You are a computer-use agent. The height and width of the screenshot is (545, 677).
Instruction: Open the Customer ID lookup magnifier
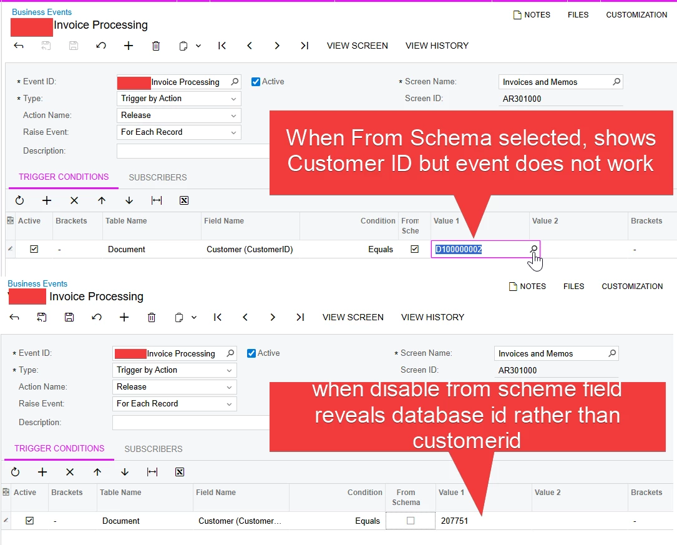pyautogui.click(x=533, y=249)
